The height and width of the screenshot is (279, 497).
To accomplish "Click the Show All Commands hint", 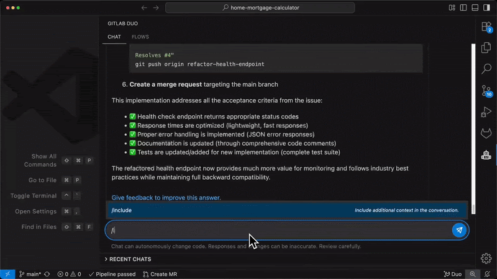I will click(x=40, y=161).
